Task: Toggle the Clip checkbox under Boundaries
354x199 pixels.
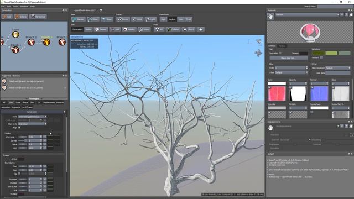Action: (19, 174)
